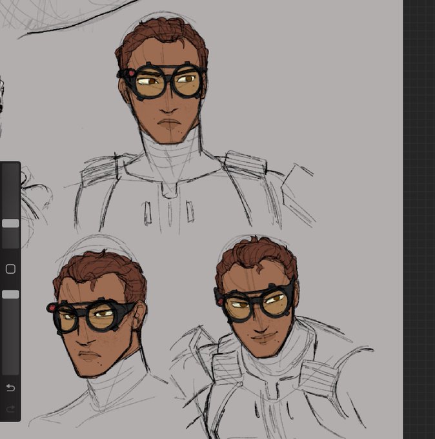Tap the undo arrow in the sidebar
The height and width of the screenshot is (439, 435).
click(x=10, y=388)
